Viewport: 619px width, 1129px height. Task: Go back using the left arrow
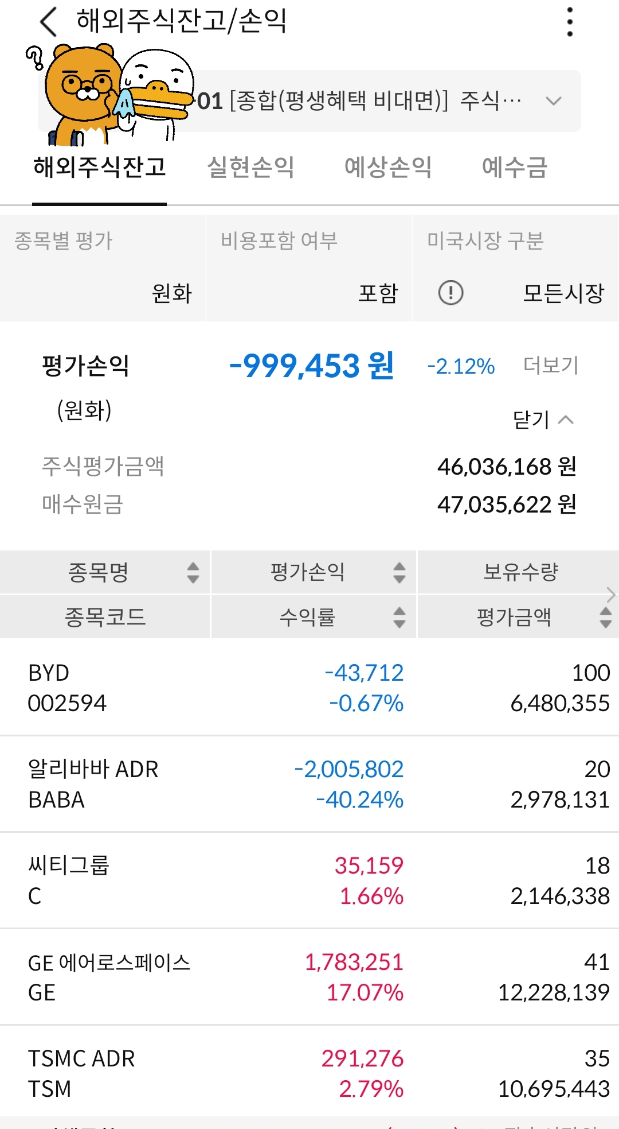[49, 22]
